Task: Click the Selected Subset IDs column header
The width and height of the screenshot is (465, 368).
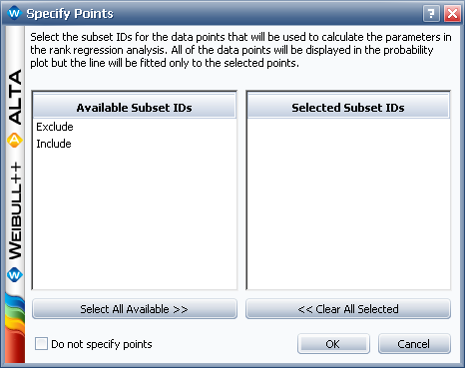Action: pos(348,108)
